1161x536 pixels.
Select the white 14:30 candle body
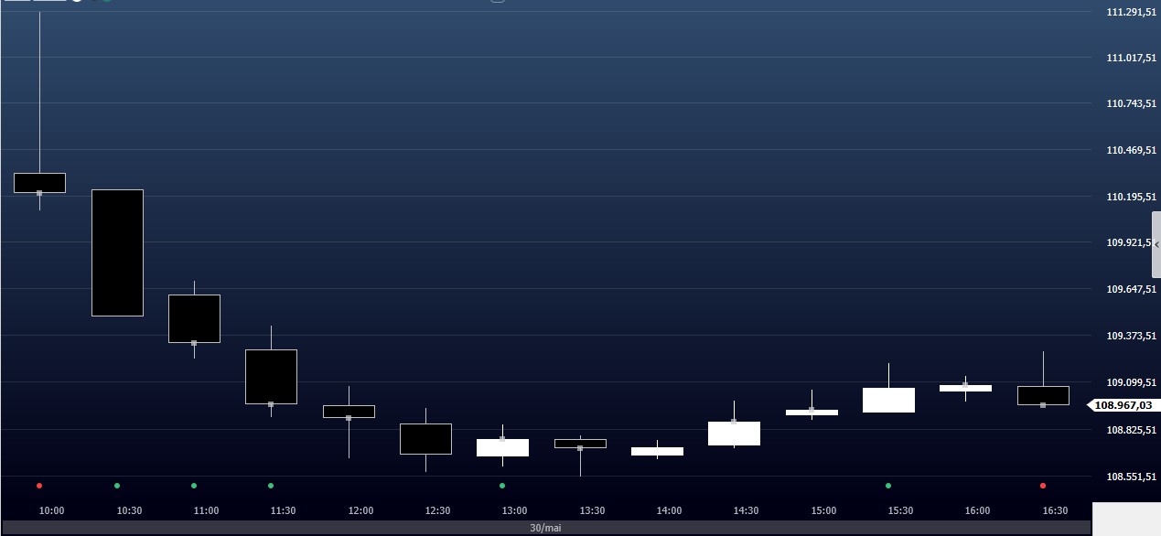coord(734,434)
